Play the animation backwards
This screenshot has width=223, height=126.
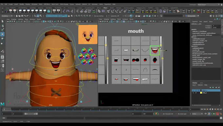pos(210,109)
